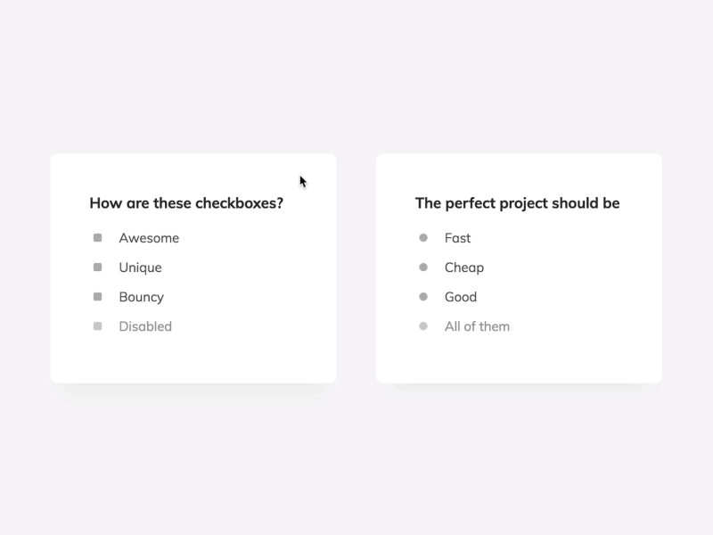Click 'The perfect project should be' heading
Viewport: 713px width, 535px height.
(517, 202)
